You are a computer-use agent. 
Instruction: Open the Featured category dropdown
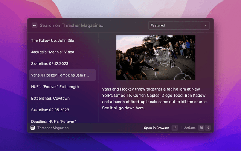(x=178, y=25)
